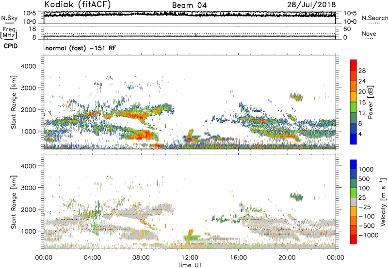Click the 'Slant Range [km]' label of power panel

point(14,102)
